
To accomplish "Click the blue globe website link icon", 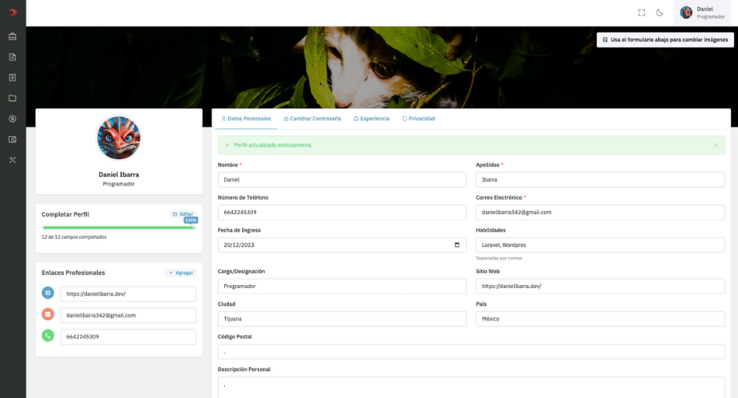I will 48,293.
